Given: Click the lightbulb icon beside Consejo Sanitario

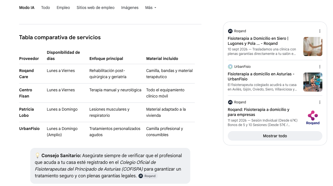Looking at the screenshot, I should [37, 155].
